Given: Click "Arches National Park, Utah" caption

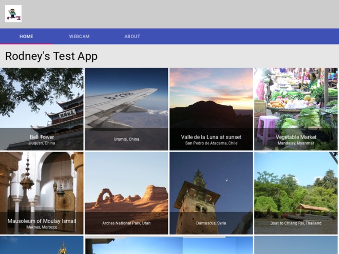Looking at the screenshot, I should [126, 223].
